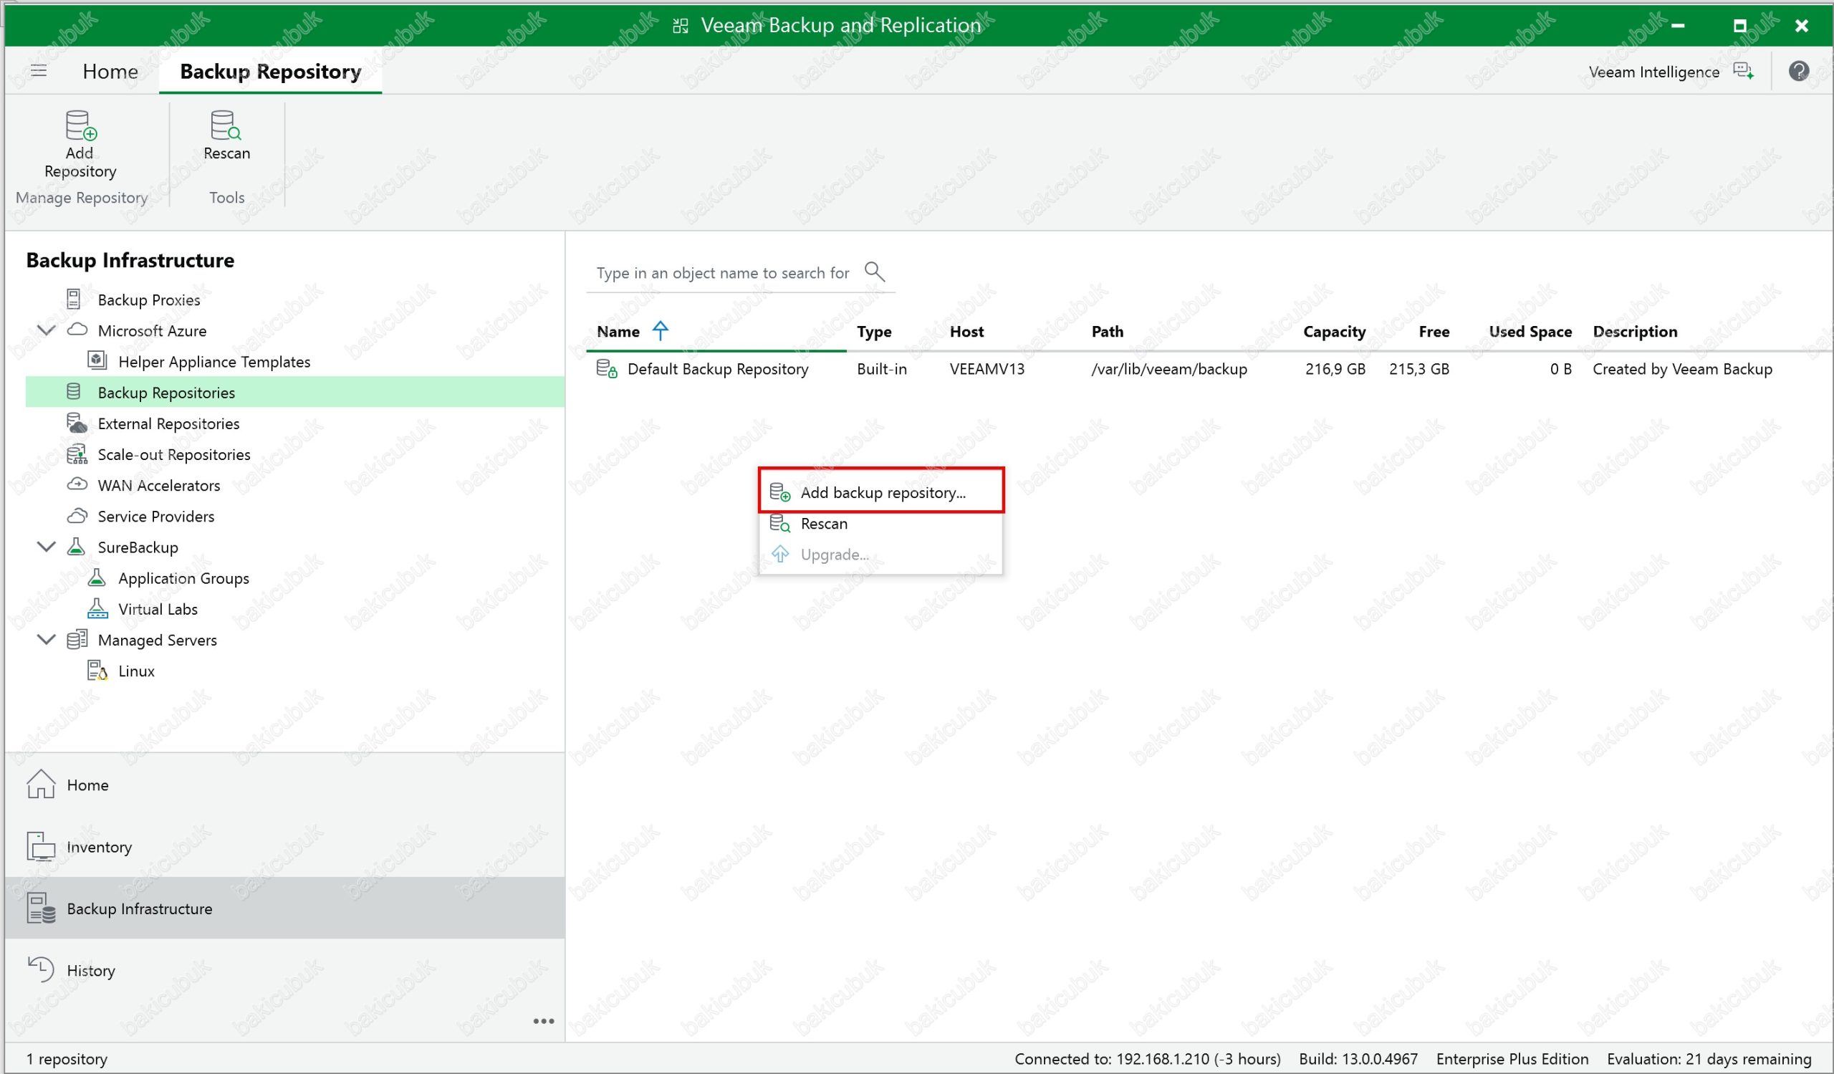
Task: Click the Backup Proxies tree icon
Action: coord(74,299)
